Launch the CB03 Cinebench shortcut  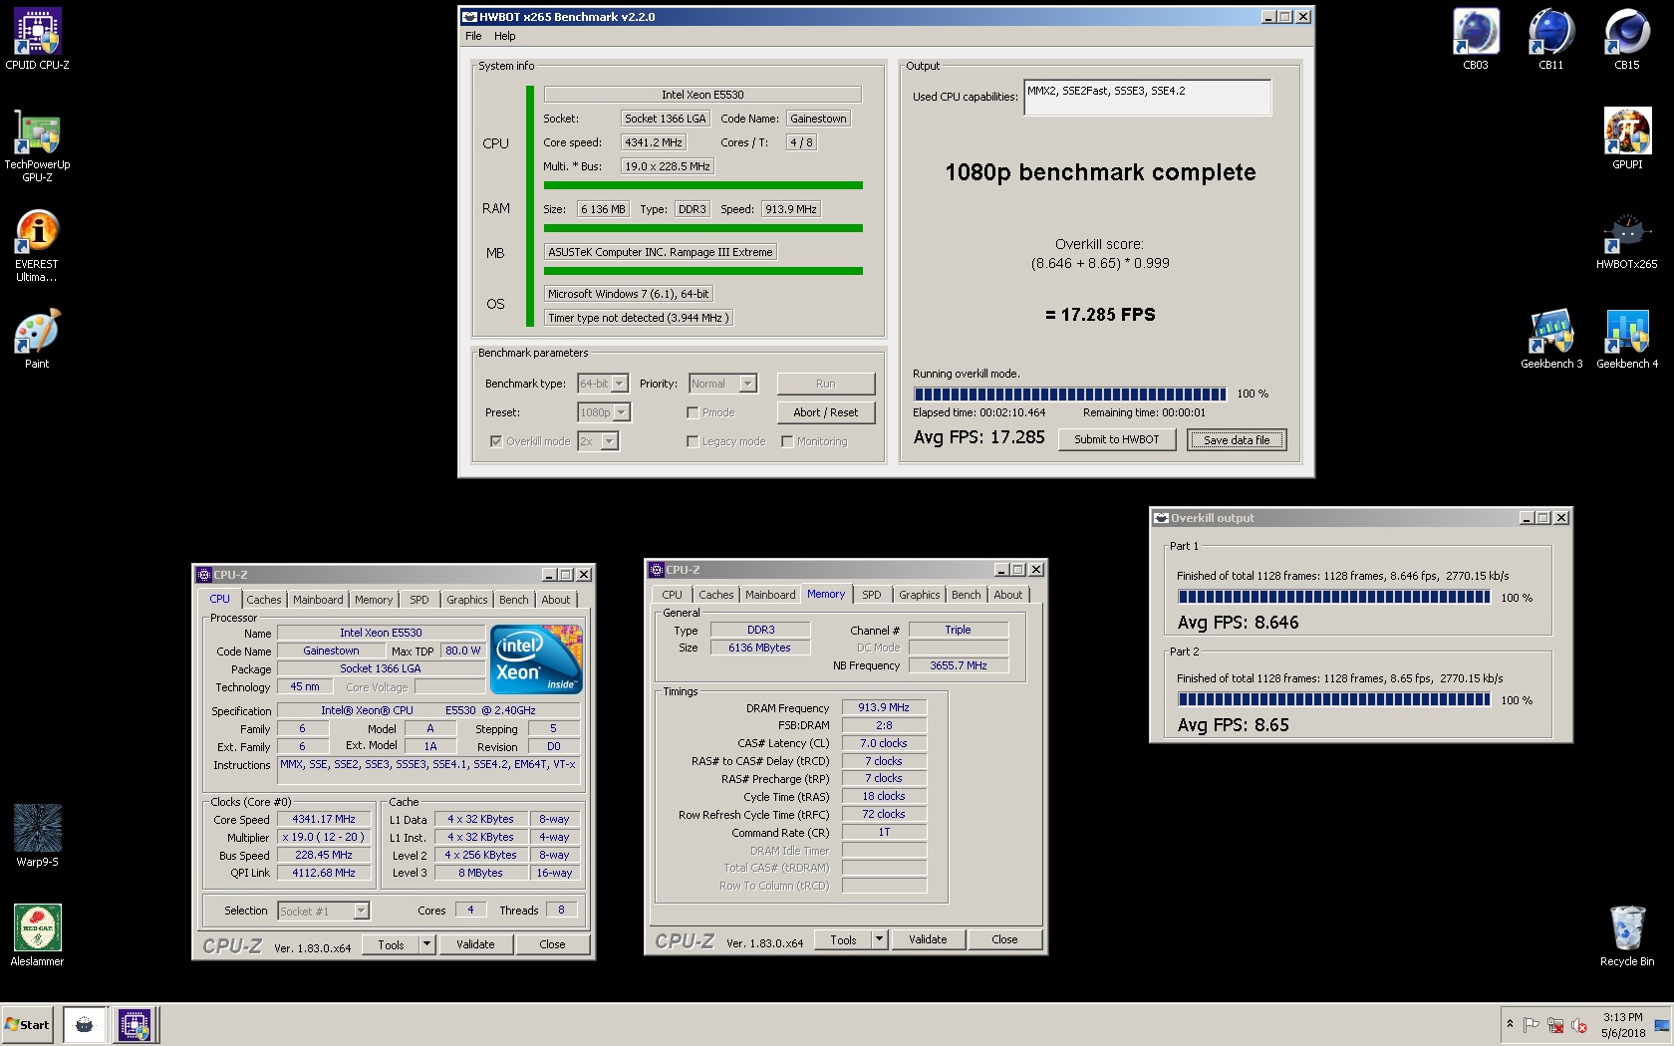[x=1476, y=38]
